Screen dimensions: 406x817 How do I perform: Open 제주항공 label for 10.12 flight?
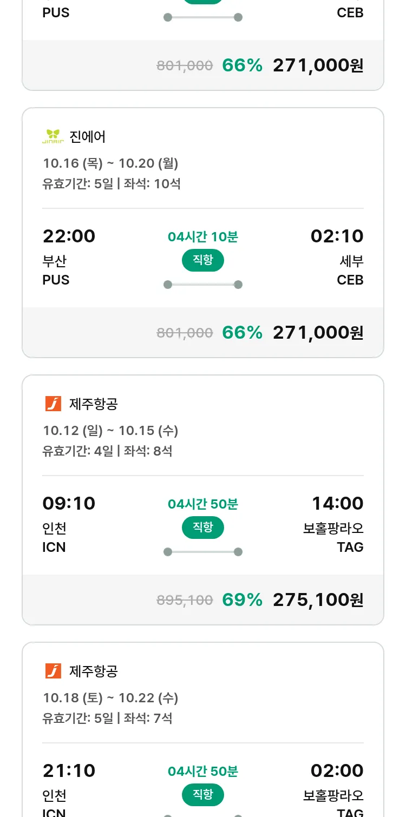tap(94, 404)
